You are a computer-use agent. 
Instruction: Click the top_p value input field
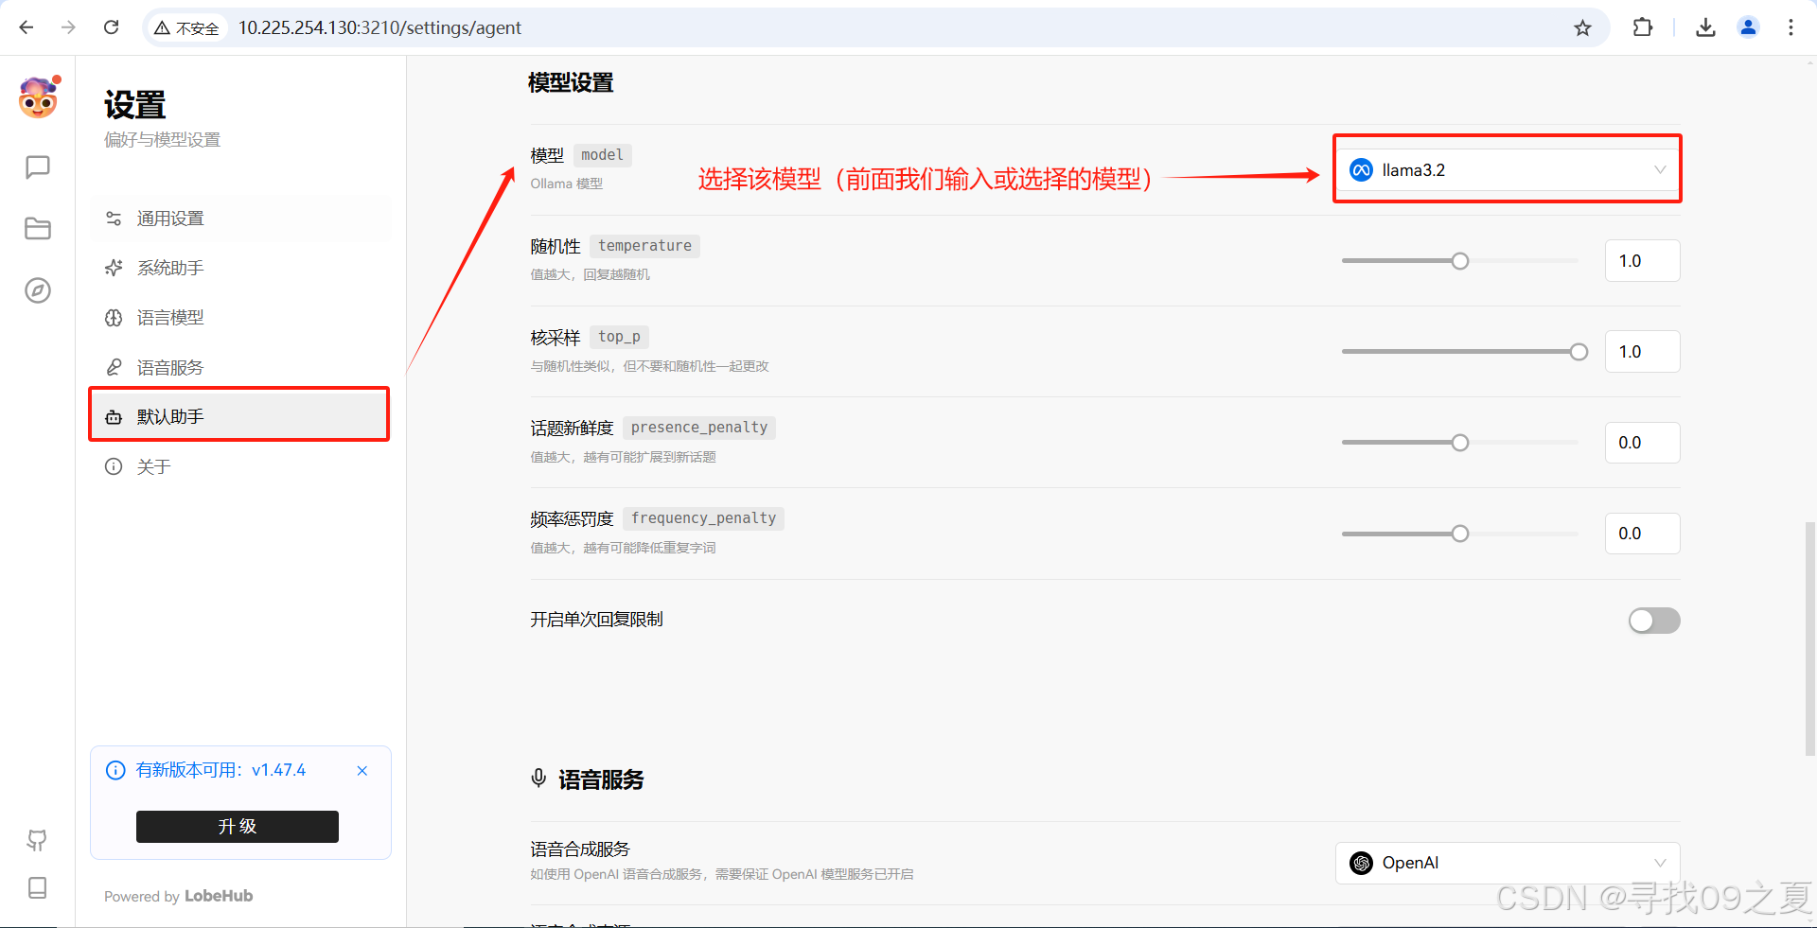point(1642,352)
